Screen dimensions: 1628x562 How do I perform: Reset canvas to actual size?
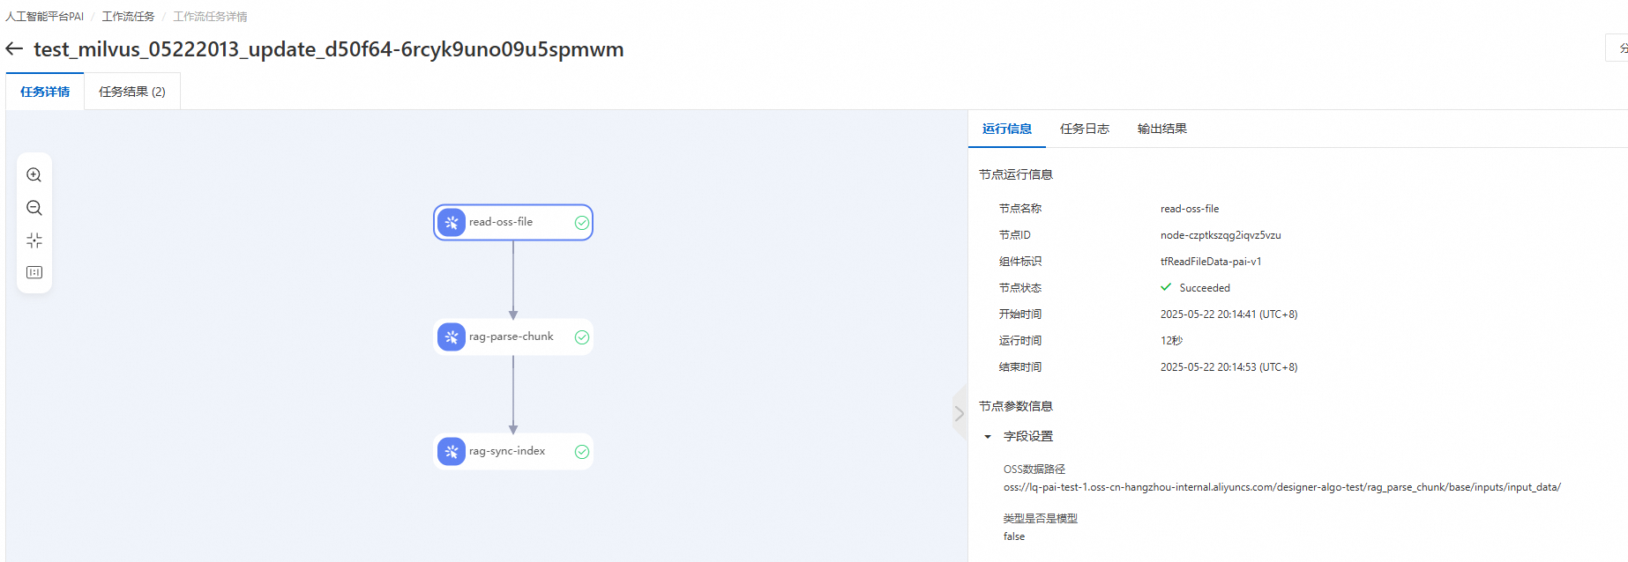coord(34,272)
